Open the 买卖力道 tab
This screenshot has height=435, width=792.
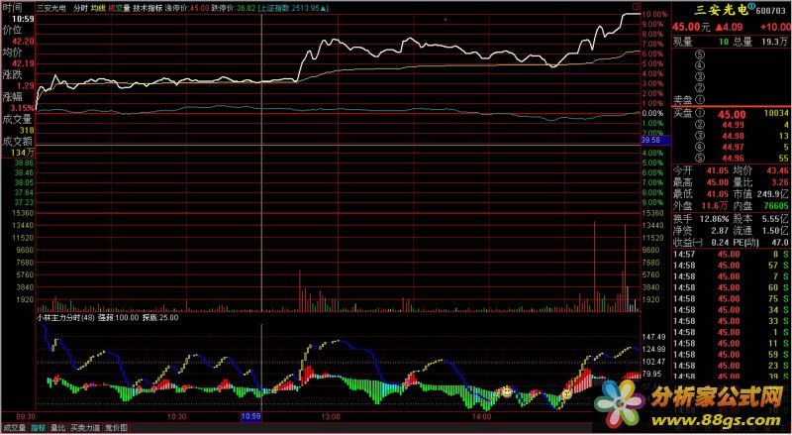coord(85,428)
